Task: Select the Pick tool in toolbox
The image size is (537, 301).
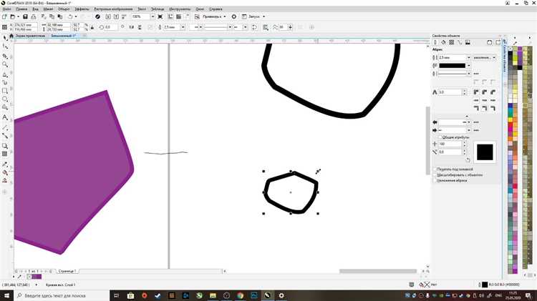Action: point(5,38)
